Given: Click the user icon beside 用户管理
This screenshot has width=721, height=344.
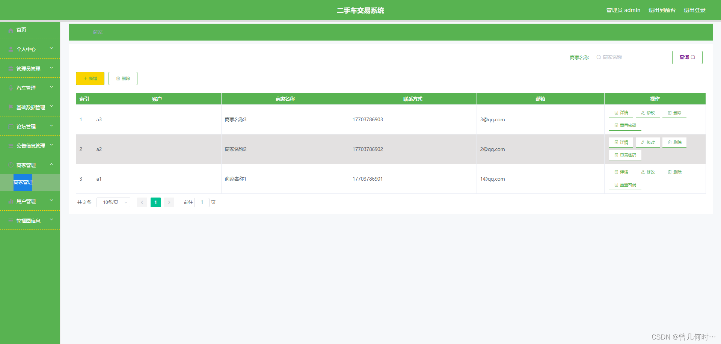Looking at the screenshot, I should [x=11, y=201].
